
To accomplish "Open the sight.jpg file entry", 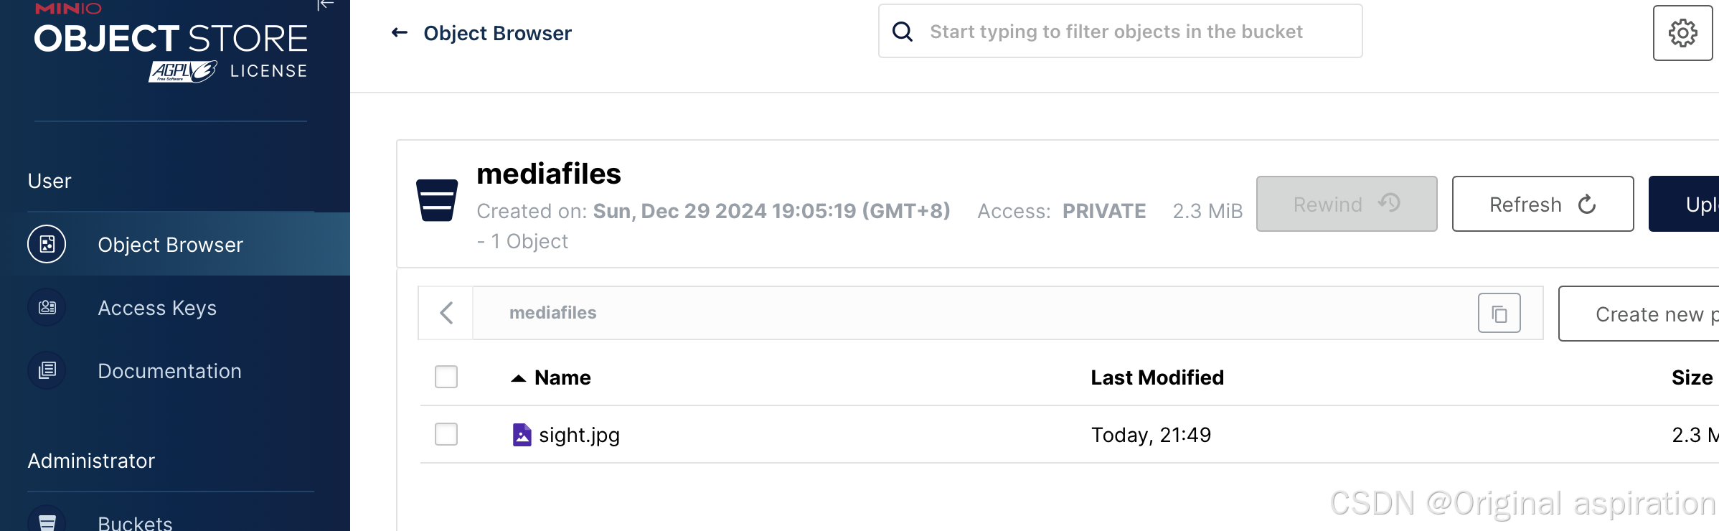I will click(579, 435).
